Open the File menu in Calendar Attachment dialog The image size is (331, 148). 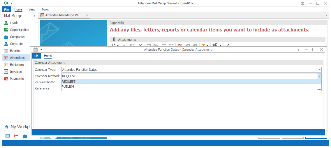click(x=36, y=56)
